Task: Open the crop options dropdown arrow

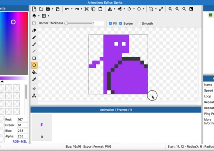Action: [x=156, y=9]
